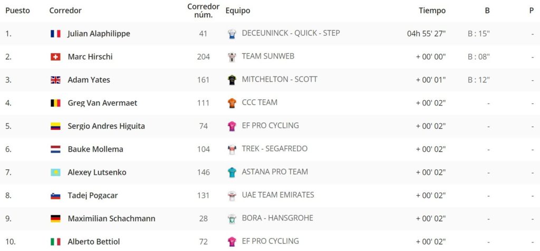Click the black Mitchelton - Scott jersey icon

pos(232,80)
